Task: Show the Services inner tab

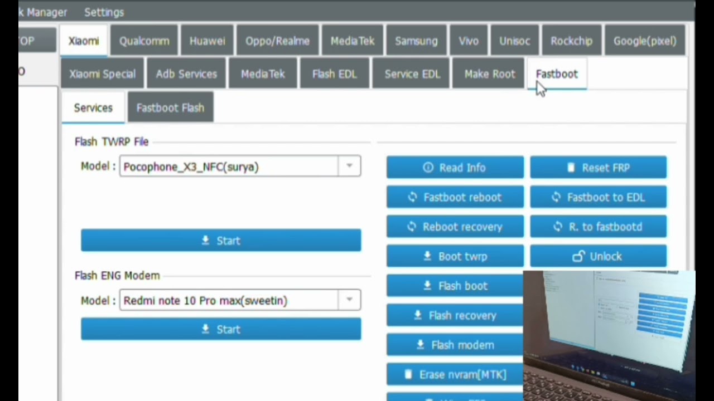Action: (x=93, y=108)
